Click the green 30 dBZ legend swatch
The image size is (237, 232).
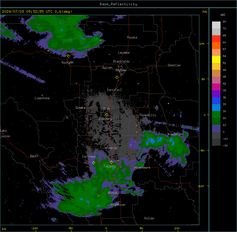pyautogui.click(x=216, y=115)
